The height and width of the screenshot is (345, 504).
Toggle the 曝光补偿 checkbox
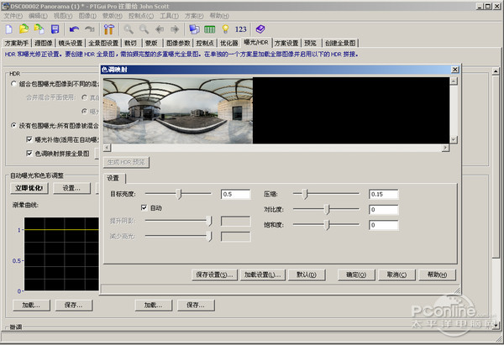(x=30, y=139)
